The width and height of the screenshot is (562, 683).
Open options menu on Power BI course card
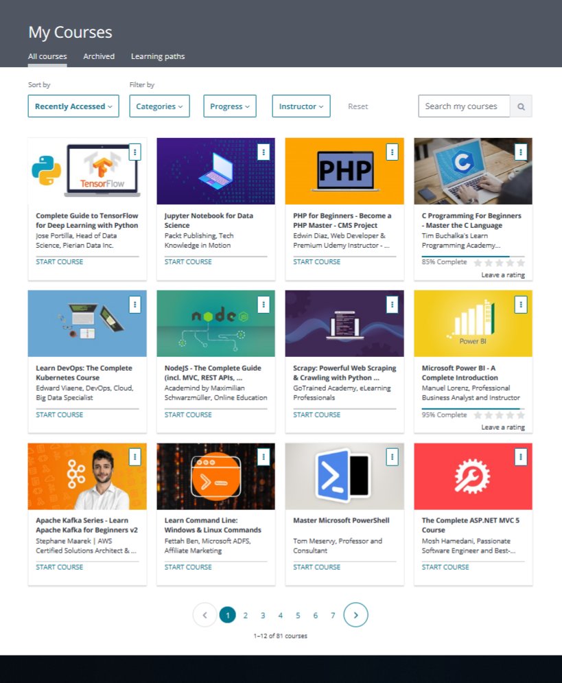(x=521, y=305)
